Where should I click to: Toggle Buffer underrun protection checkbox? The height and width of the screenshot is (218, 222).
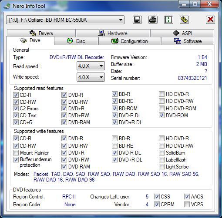tap(16, 160)
